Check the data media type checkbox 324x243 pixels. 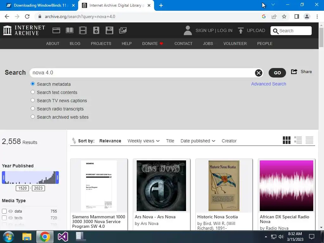[x=4, y=211]
